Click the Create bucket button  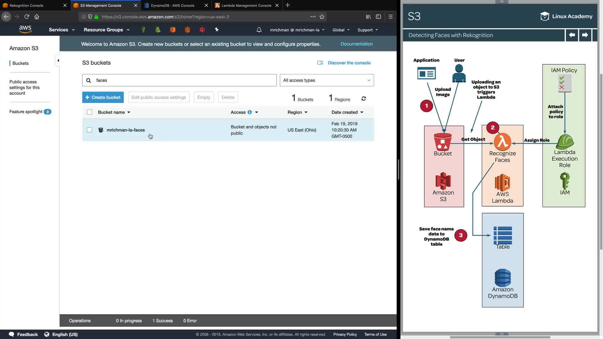(103, 97)
